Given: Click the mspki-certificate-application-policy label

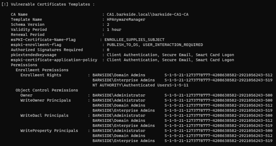Looking at the screenshot, I should [x=54, y=60].
